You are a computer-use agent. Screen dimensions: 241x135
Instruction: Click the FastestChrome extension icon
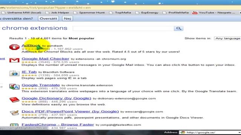click(14, 125)
